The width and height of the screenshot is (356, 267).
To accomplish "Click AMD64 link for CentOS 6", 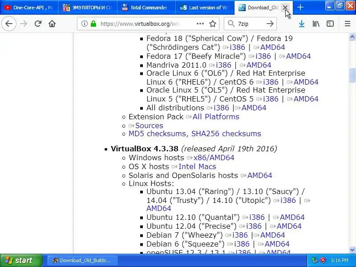I will 306,82.
